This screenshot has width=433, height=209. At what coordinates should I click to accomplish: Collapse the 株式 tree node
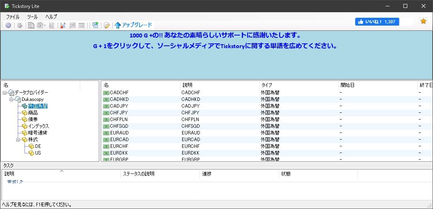(x=18, y=140)
